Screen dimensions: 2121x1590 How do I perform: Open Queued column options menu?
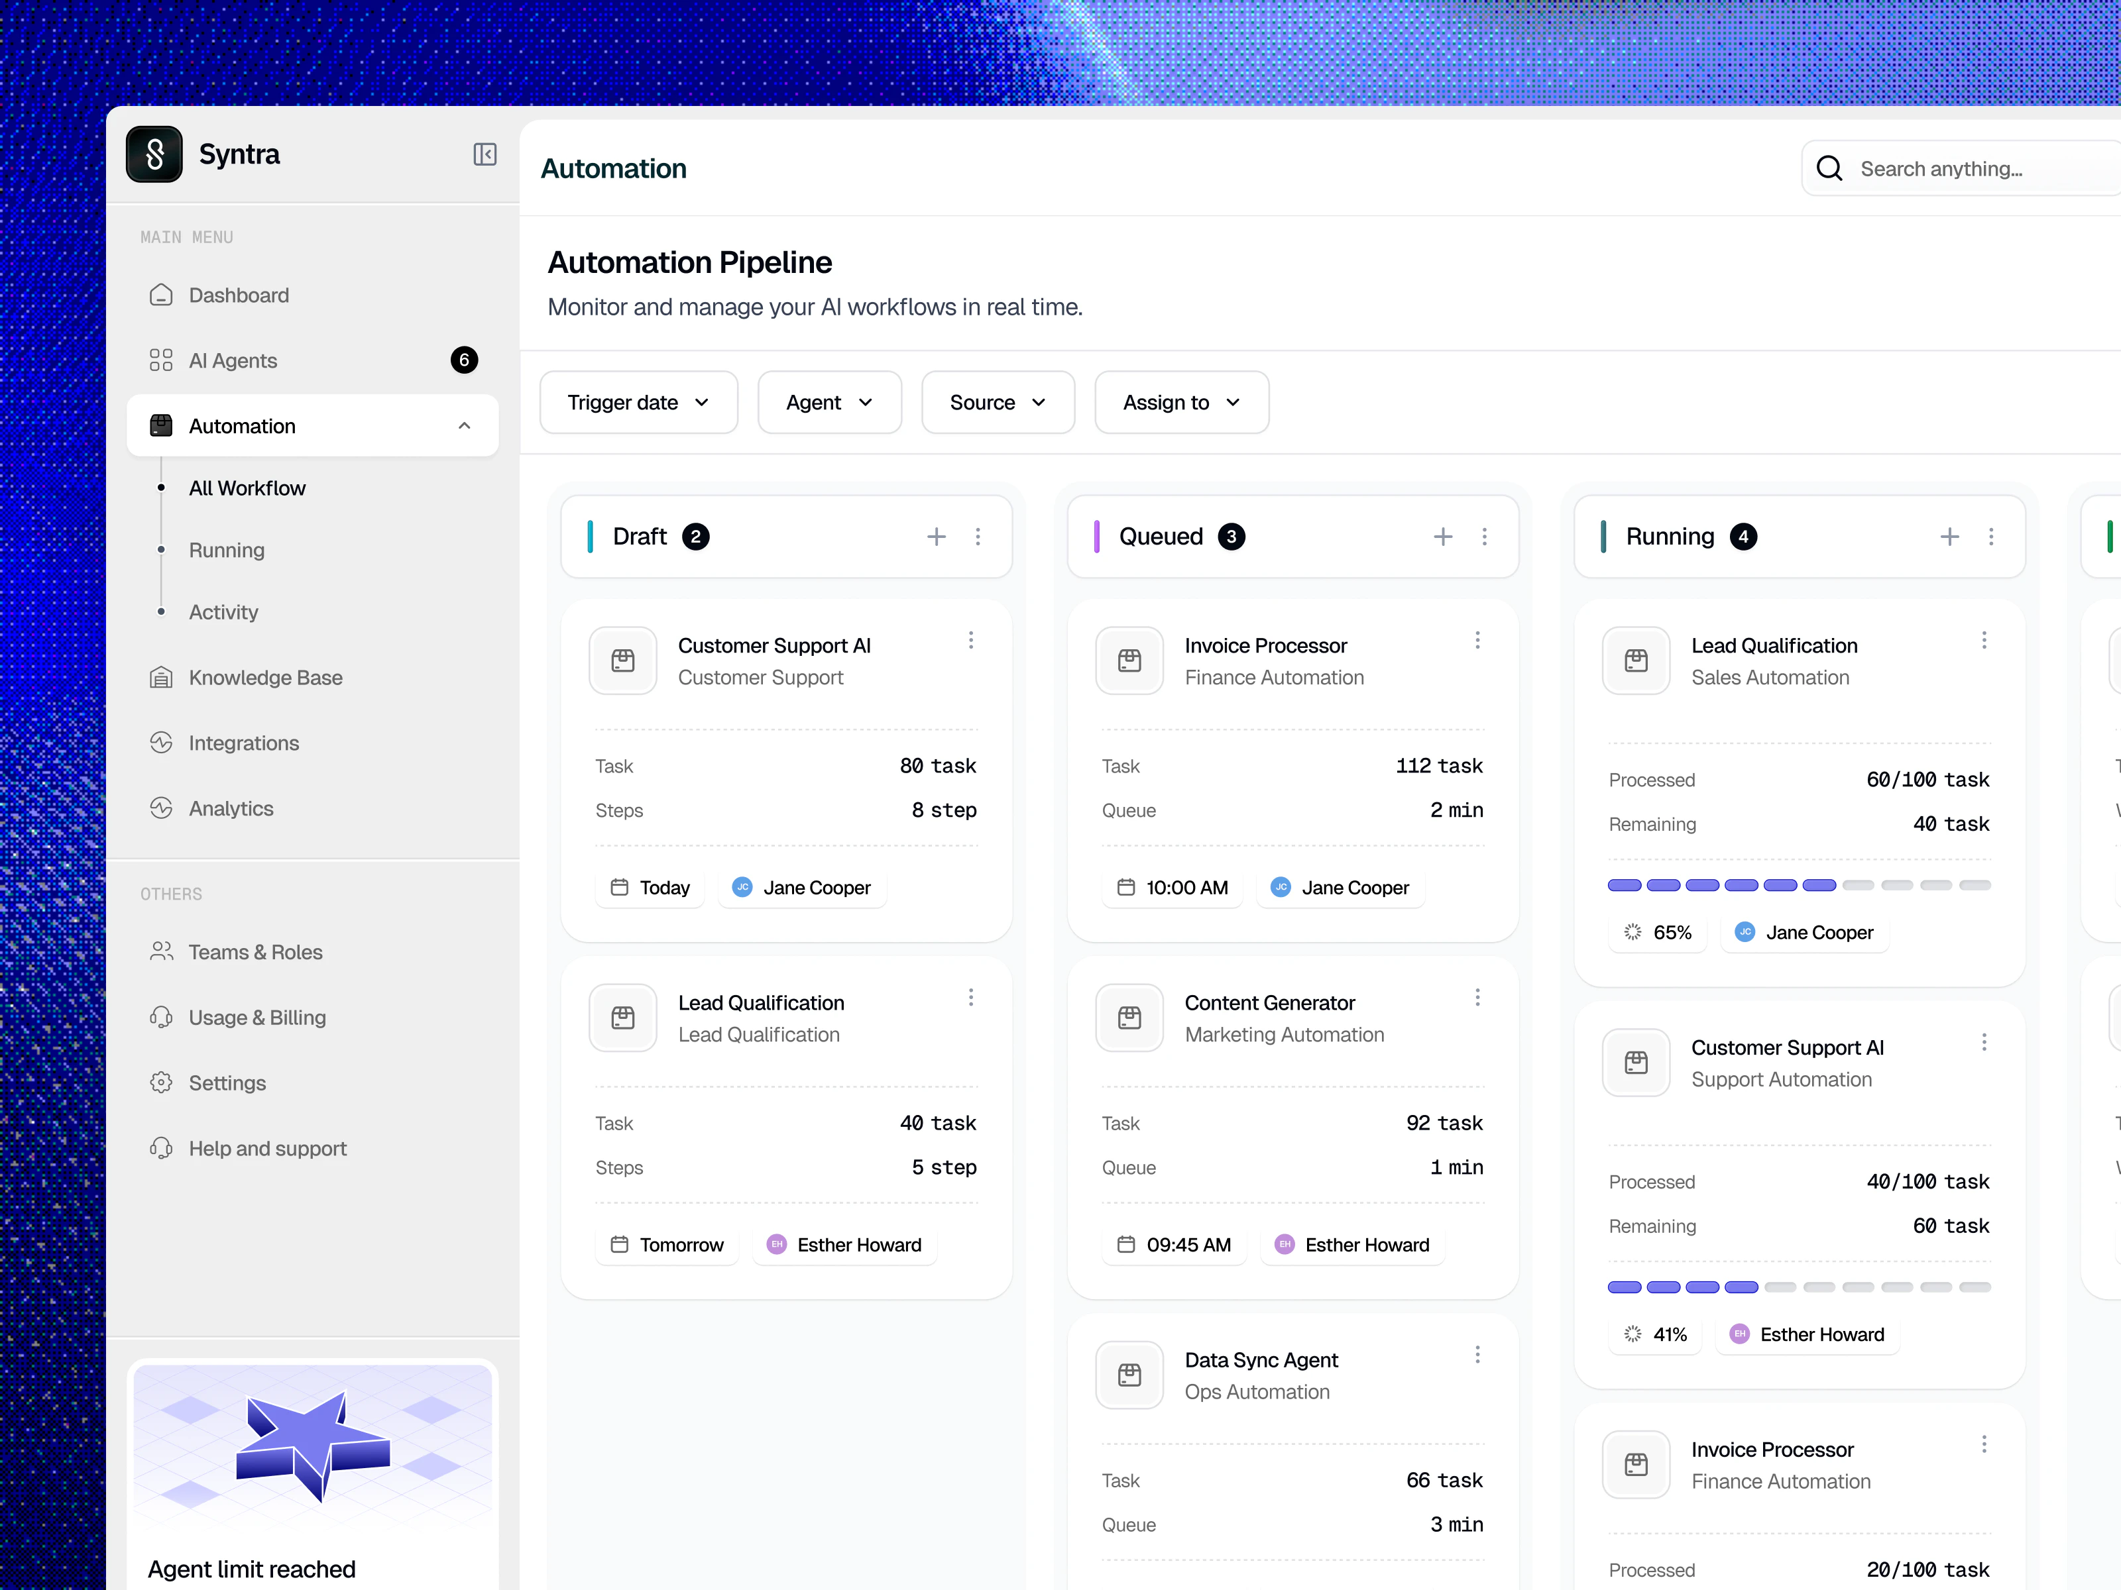click(x=1484, y=537)
